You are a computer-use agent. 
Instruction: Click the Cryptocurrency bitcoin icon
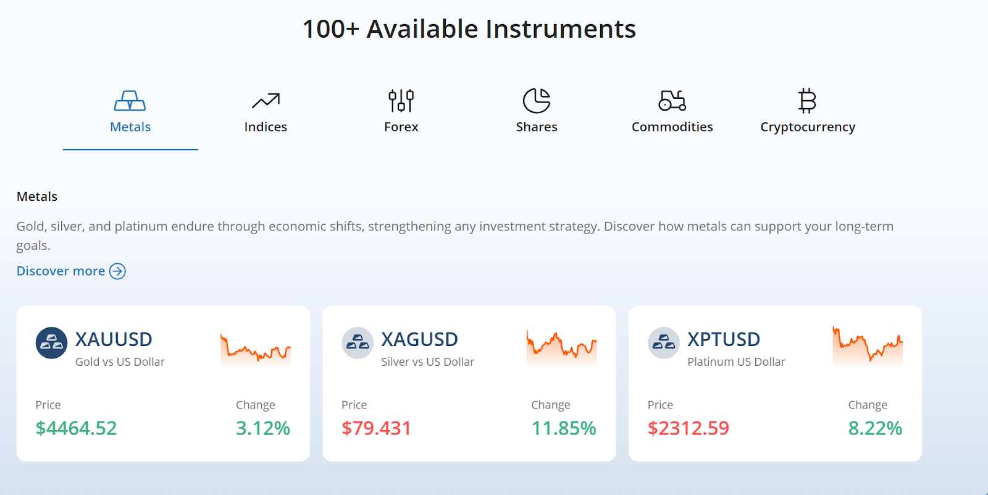tap(807, 101)
